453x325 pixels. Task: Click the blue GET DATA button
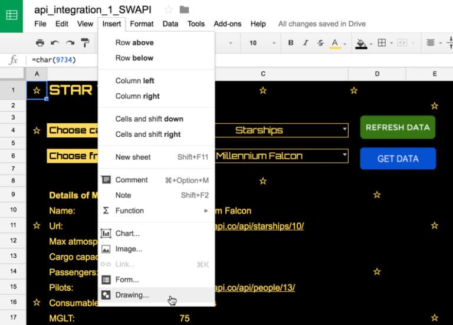point(398,159)
